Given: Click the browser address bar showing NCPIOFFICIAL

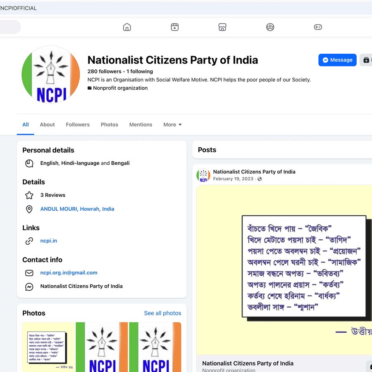Looking at the screenshot, I should point(186,8).
